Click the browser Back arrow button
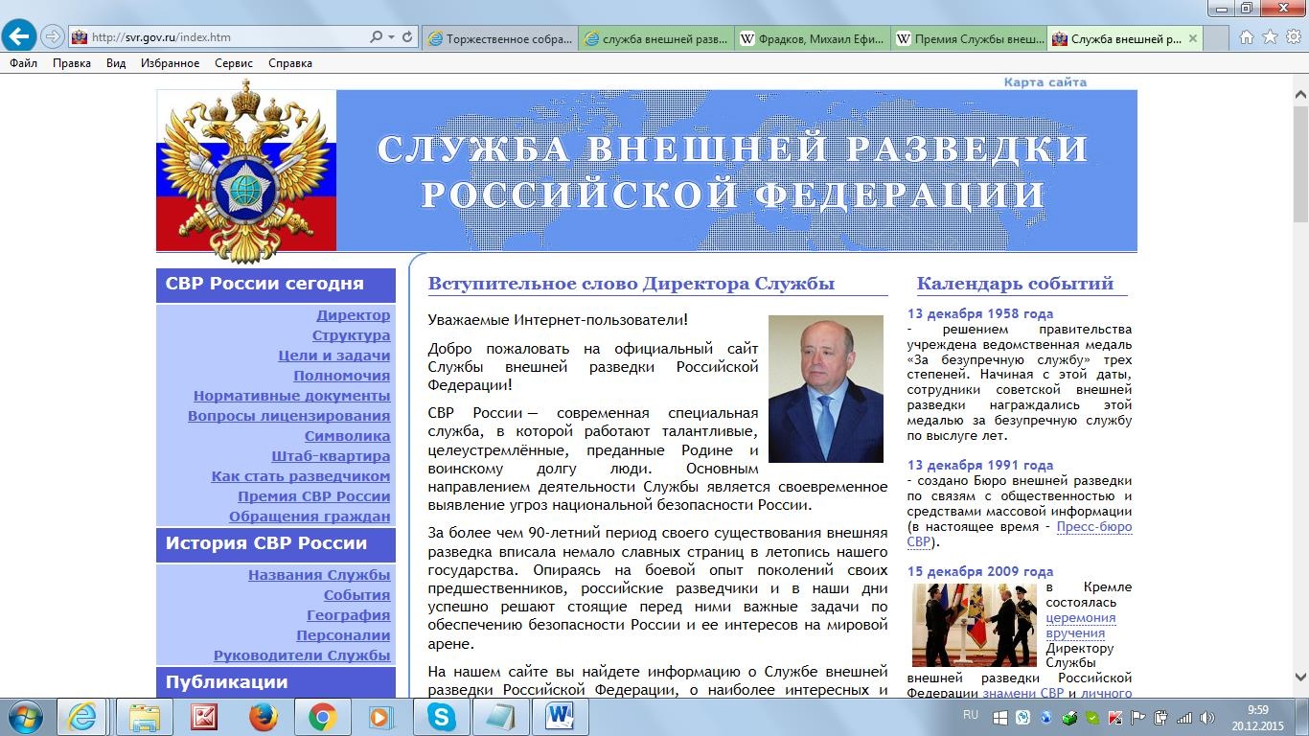 pos(19,37)
